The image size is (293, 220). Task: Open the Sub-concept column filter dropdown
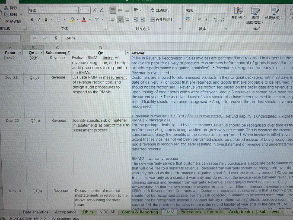tap(68, 52)
